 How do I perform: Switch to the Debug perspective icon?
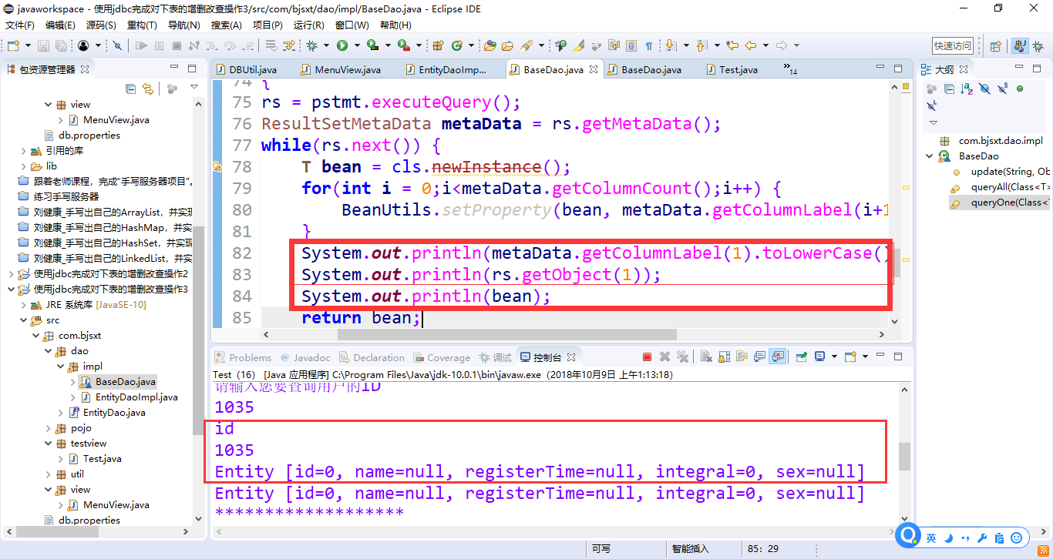1038,46
